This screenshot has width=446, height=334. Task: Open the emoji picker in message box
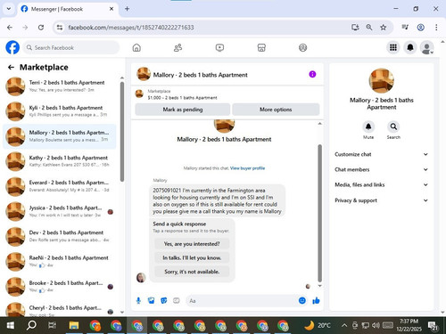point(302,301)
